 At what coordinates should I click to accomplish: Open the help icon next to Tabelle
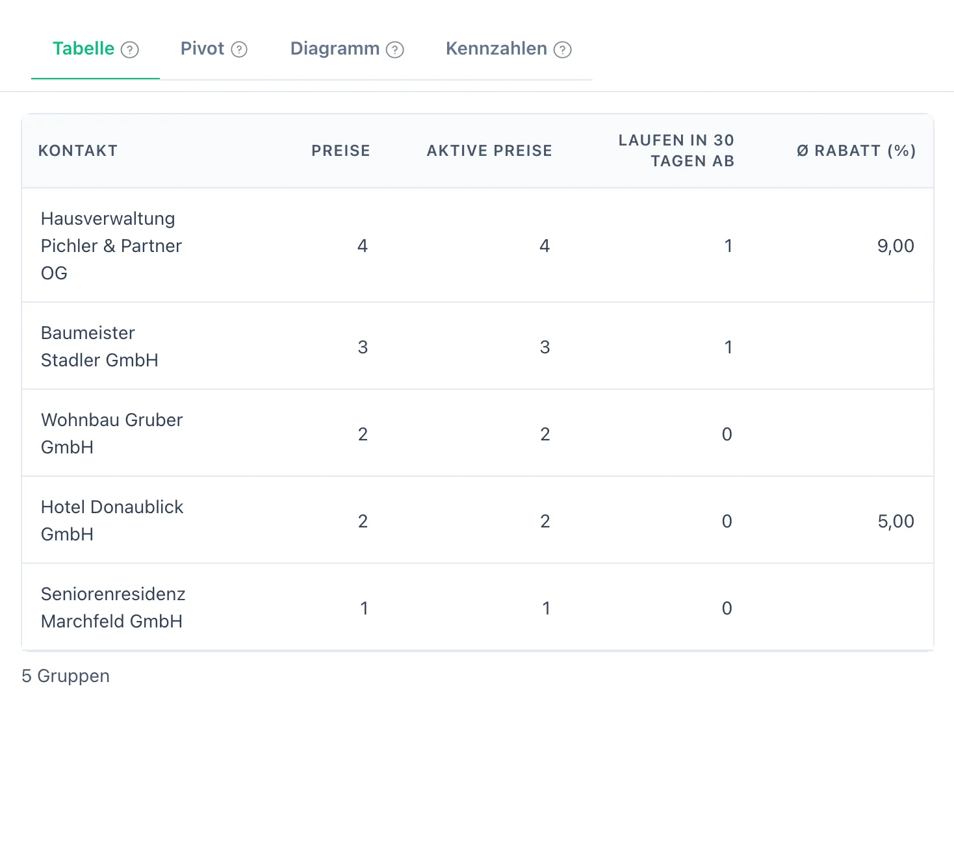pyautogui.click(x=130, y=49)
